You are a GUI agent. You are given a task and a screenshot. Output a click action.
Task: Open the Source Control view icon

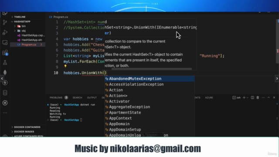pos(5,22)
